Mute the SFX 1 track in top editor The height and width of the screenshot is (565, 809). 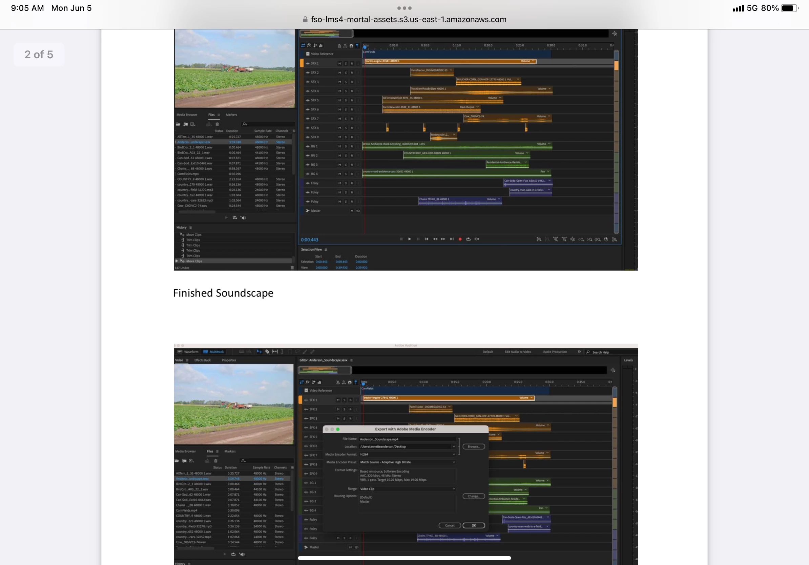pos(339,63)
